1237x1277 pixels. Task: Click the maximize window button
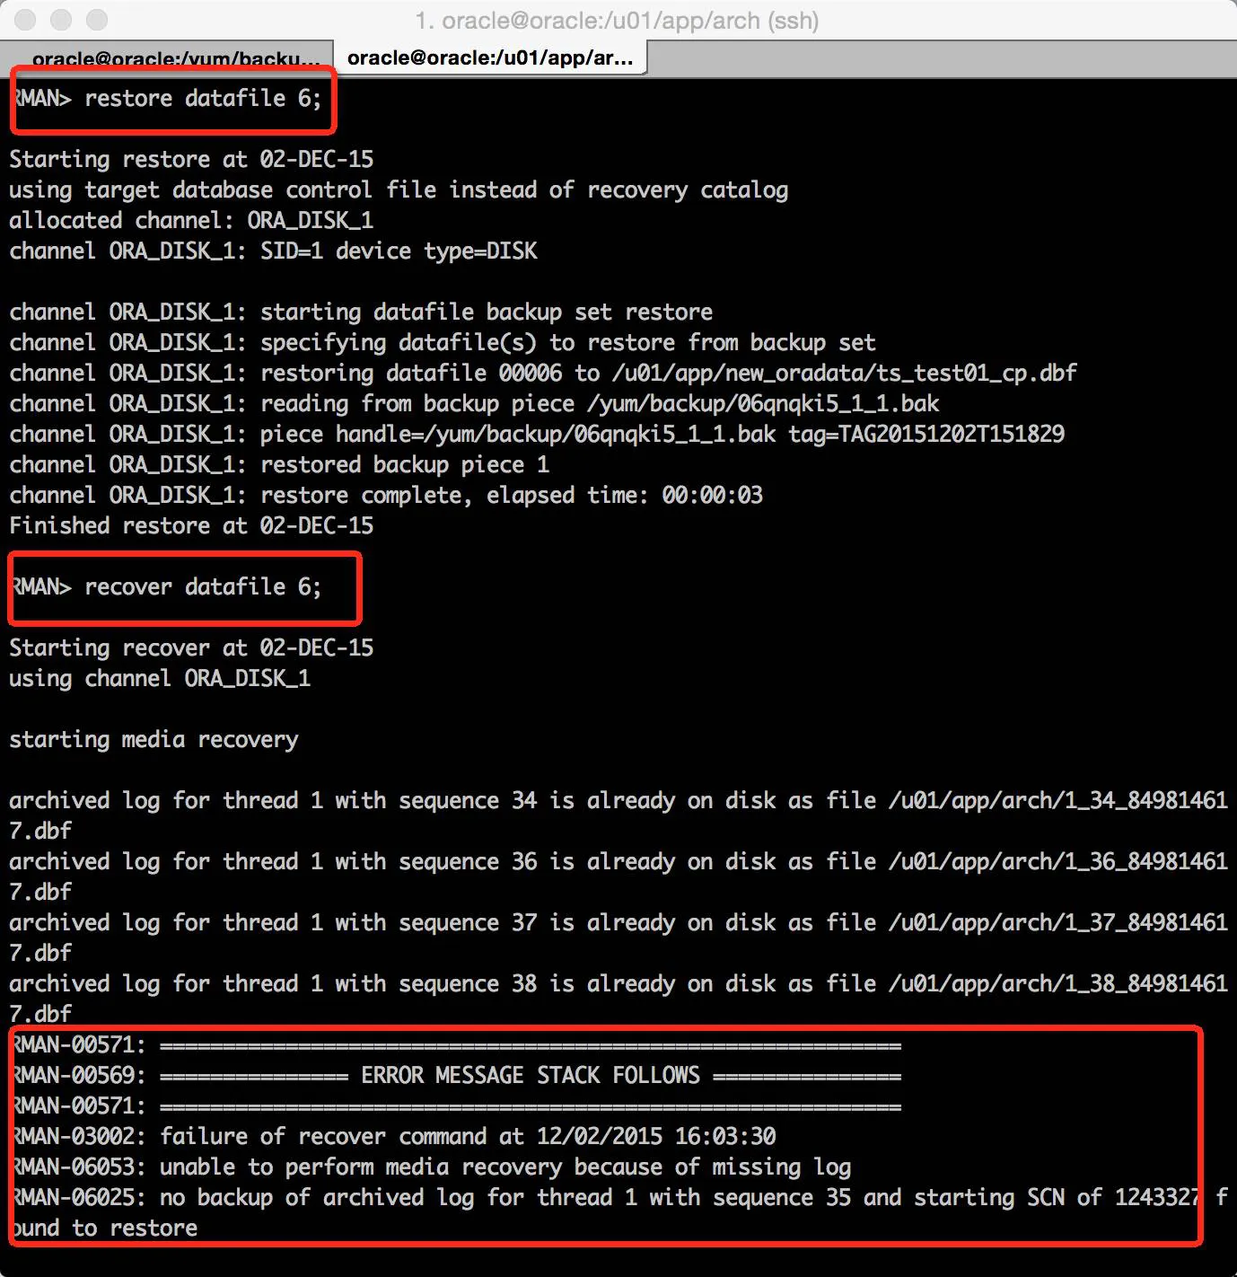[x=97, y=20]
